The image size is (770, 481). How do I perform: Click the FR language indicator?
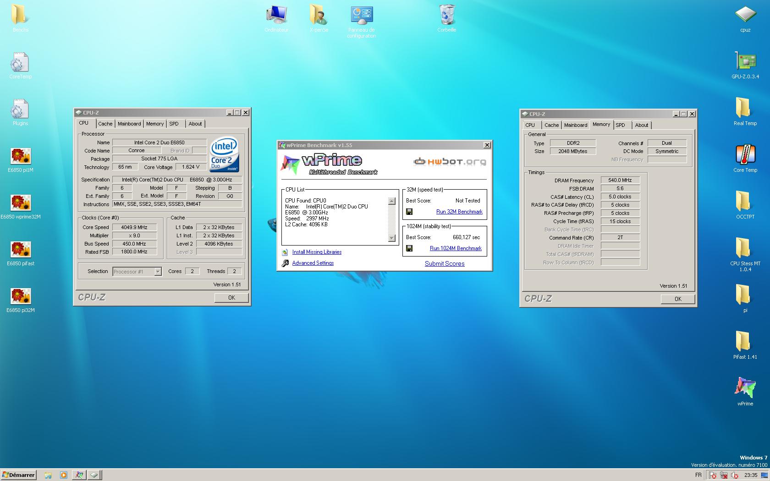698,475
